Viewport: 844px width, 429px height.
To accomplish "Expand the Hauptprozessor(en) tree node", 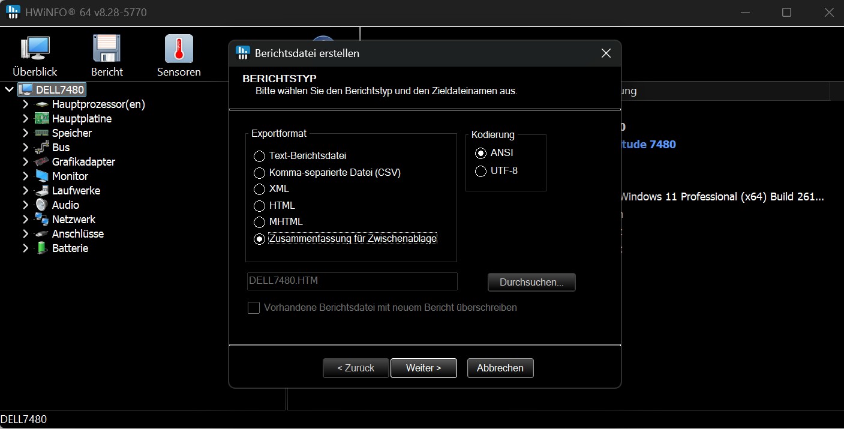I will [x=25, y=104].
